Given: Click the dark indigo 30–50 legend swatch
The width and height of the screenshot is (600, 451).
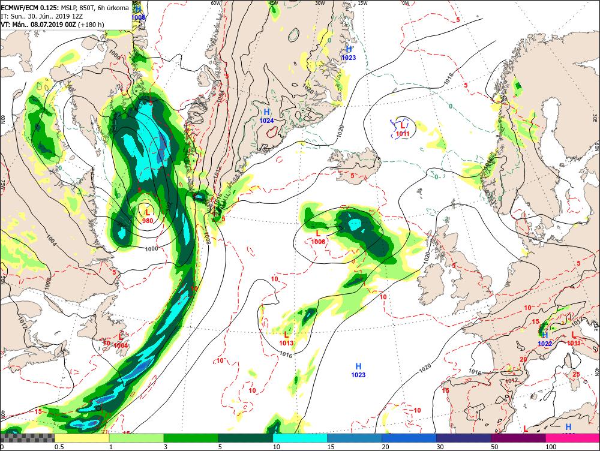Looking at the screenshot, I should click(x=463, y=438).
